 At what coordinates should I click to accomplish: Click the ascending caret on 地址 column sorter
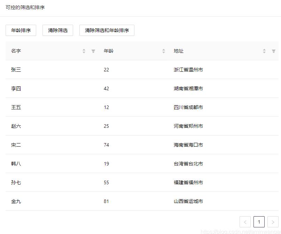(x=264, y=49)
